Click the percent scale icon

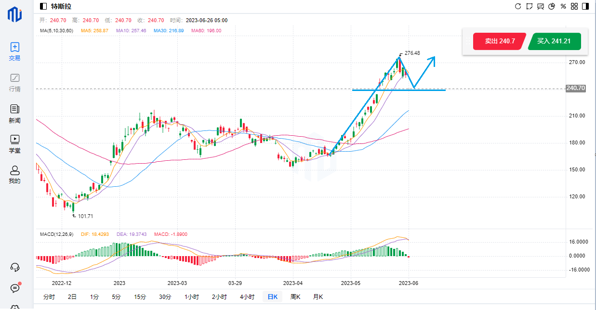point(563,6)
